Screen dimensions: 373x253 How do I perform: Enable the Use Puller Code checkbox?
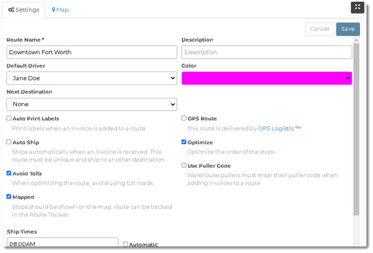(184, 165)
